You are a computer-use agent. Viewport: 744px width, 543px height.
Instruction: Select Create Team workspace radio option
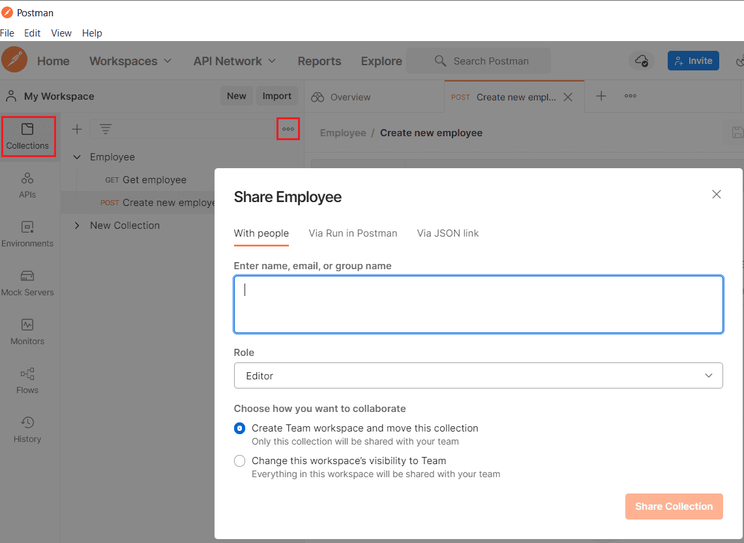[x=239, y=428]
